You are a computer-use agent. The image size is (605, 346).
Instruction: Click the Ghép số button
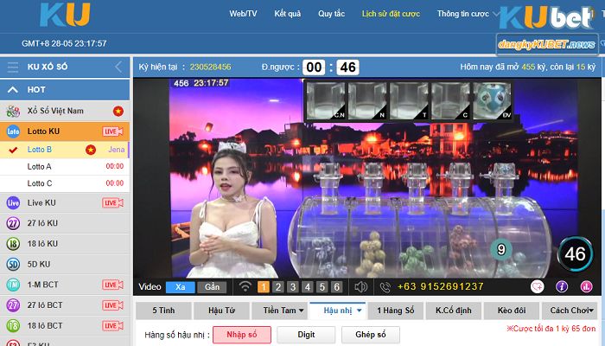(x=371, y=335)
